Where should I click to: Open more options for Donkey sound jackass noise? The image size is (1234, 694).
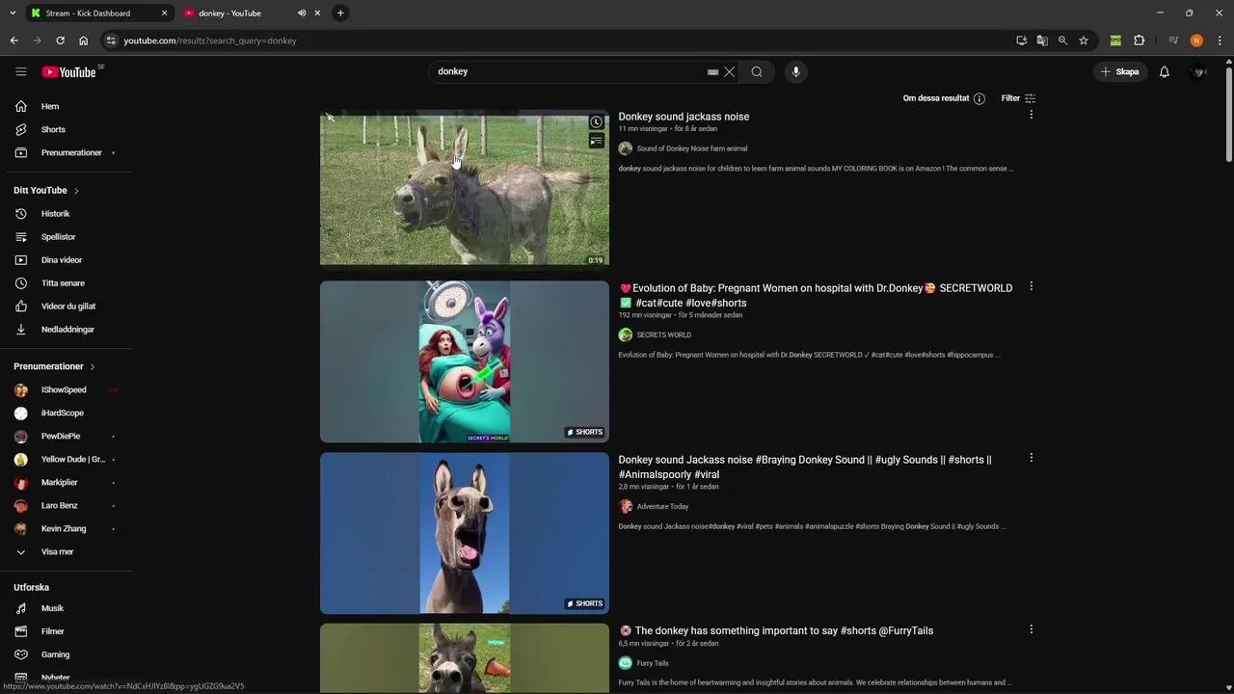(1031, 115)
